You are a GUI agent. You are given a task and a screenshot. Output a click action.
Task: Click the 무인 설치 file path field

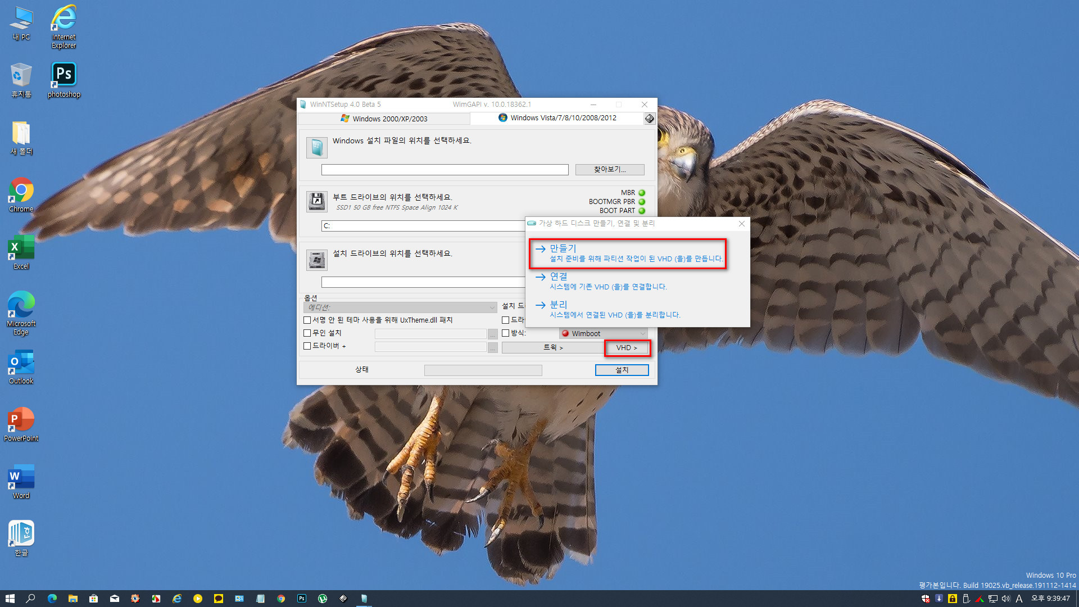pyautogui.click(x=430, y=334)
